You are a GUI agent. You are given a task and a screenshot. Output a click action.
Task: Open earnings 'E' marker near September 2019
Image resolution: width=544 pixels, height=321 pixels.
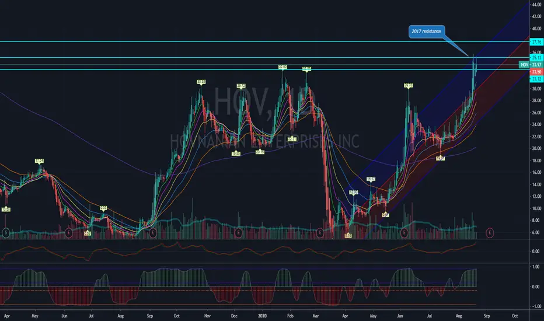153,233
